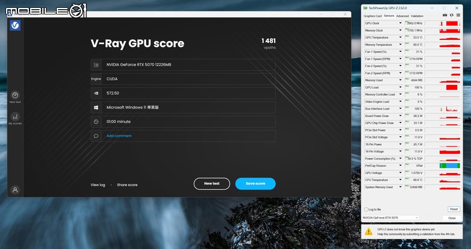Image resolution: width=471 pixels, height=249 pixels.
Task: Click the Reset button in GPU-Z
Action: click(453, 209)
